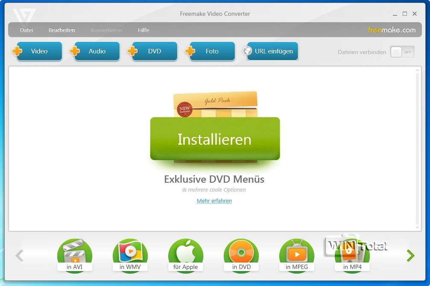Click the Freemake logo at top-left of window

point(24,17)
